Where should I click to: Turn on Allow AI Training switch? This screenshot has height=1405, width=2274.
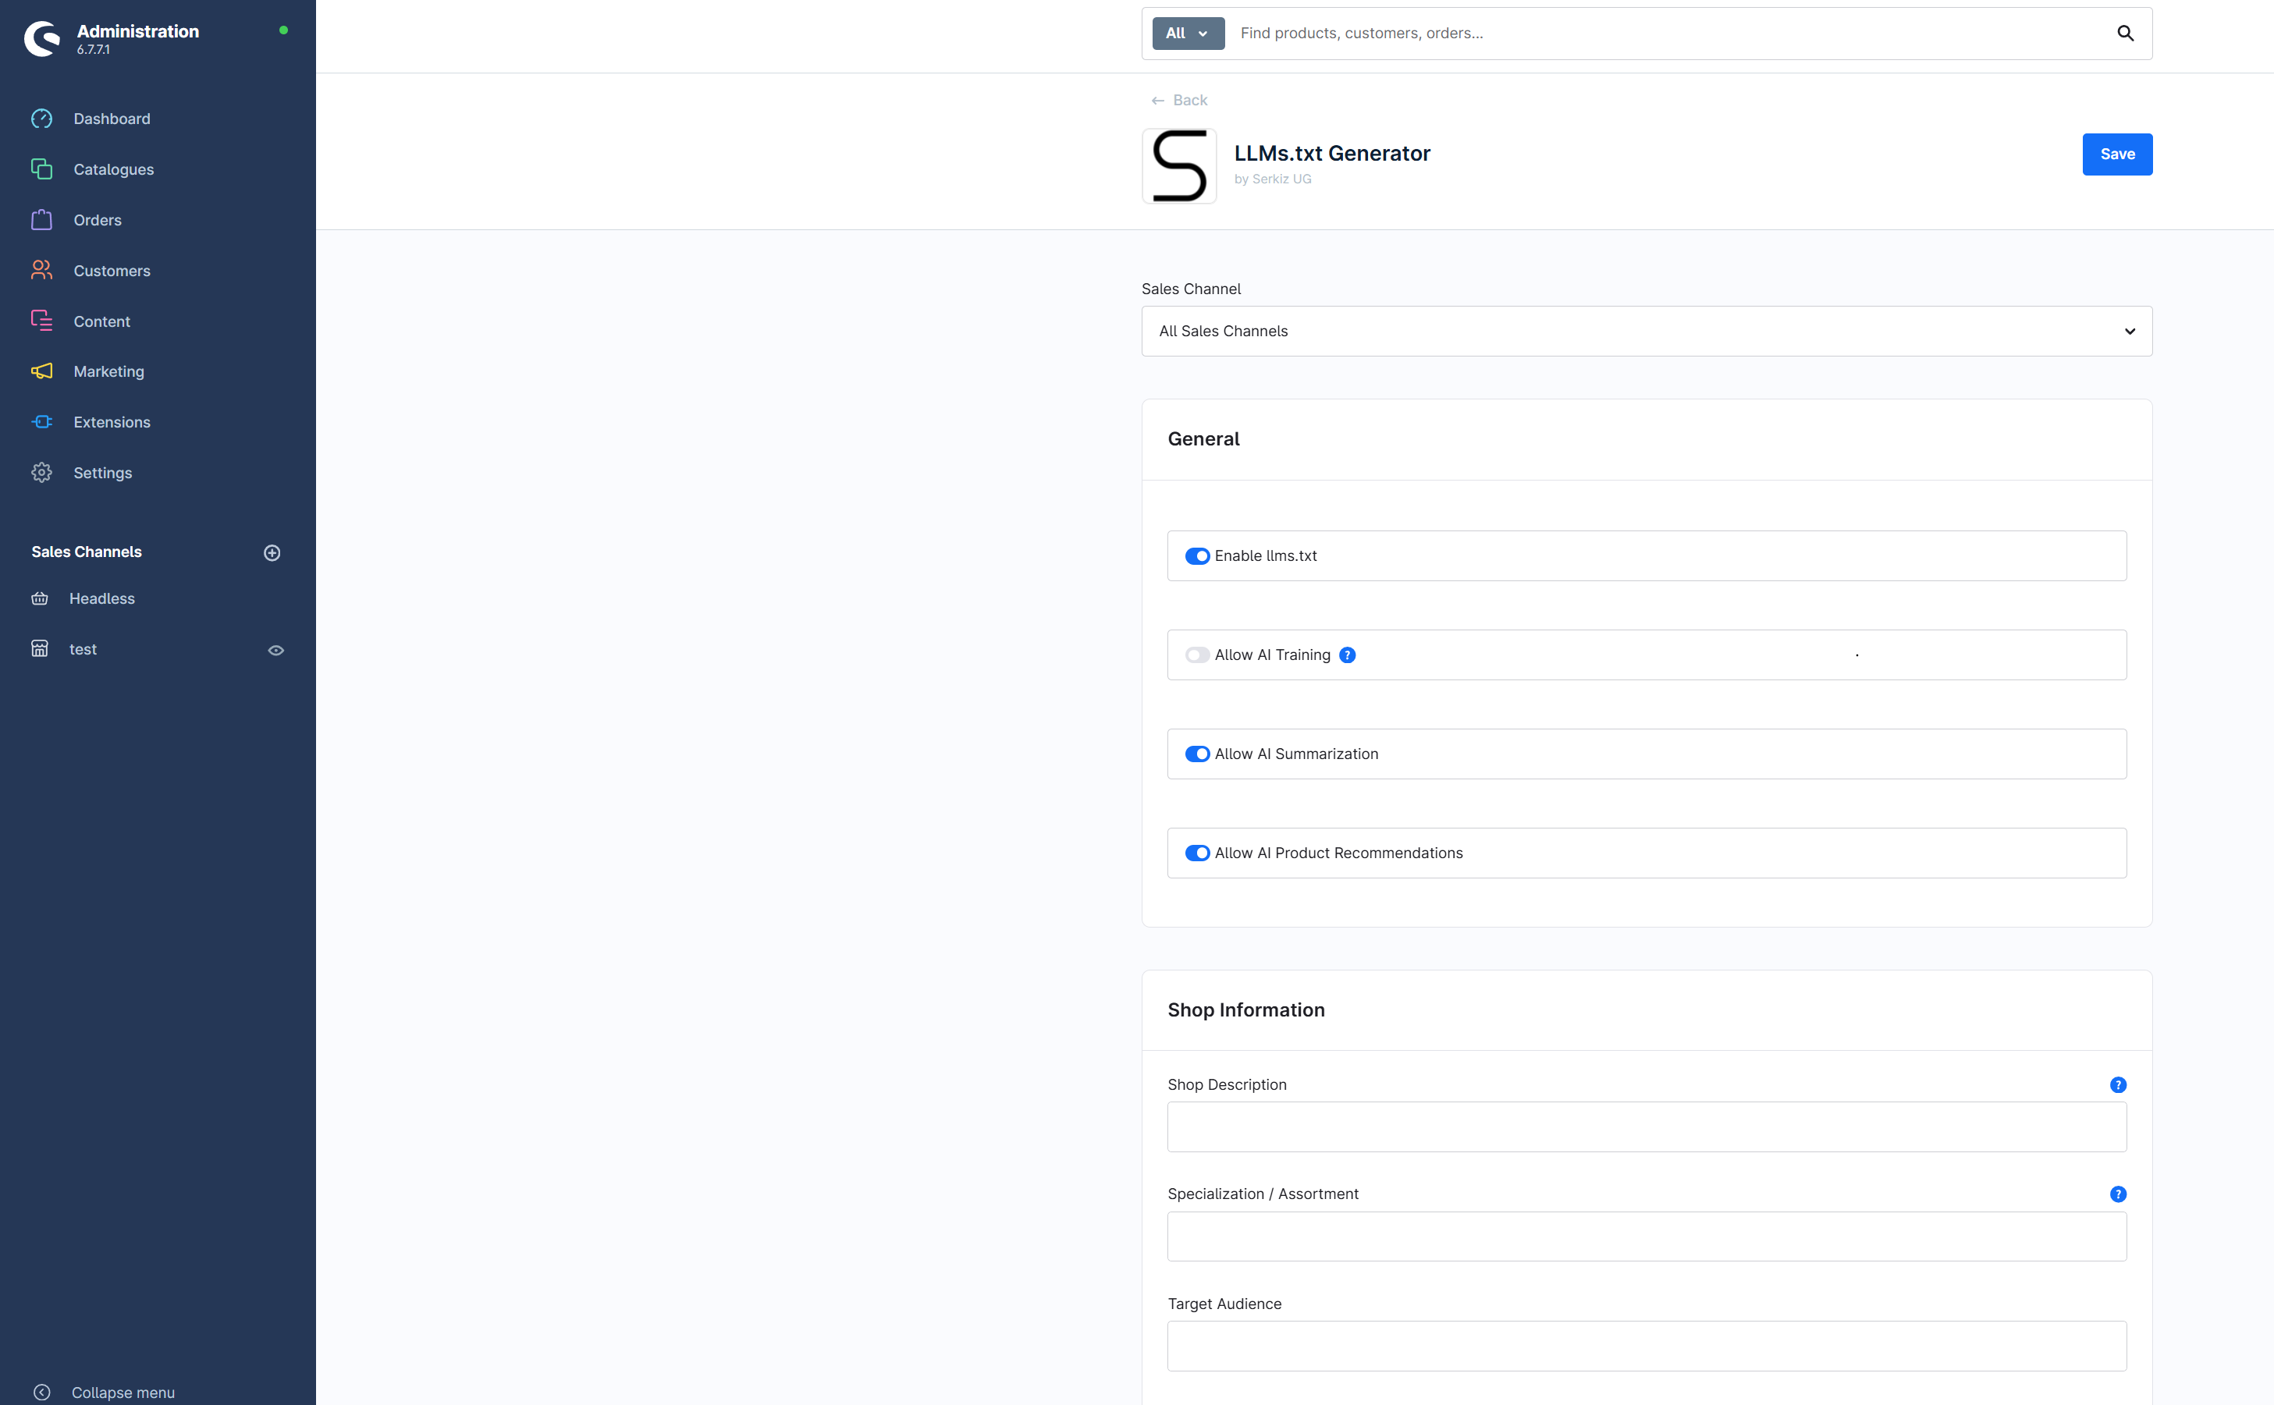point(1197,655)
